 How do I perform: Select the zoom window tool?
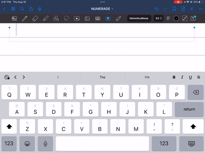pyautogui.click(x=15, y=18)
